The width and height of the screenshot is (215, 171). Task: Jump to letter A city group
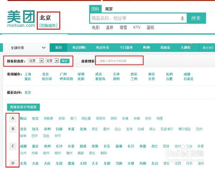point(13,118)
